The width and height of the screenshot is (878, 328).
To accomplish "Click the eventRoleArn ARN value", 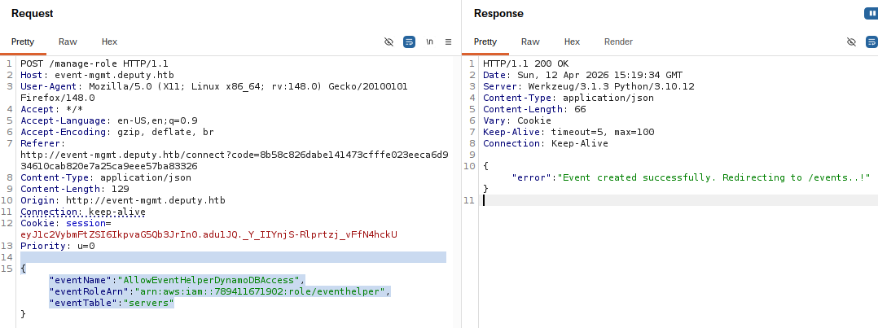I will pos(261,291).
